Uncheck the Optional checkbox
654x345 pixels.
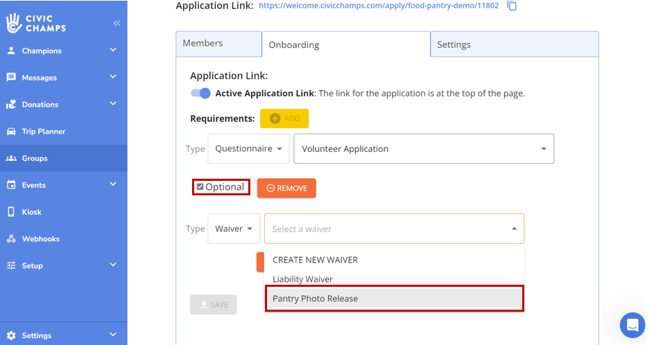pyautogui.click(x=200, y=187)
